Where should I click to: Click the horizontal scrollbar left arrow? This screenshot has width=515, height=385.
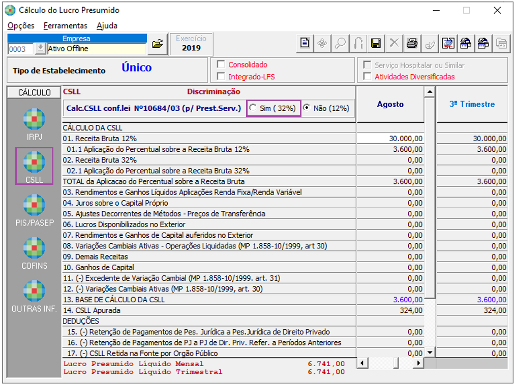[362, 363]
